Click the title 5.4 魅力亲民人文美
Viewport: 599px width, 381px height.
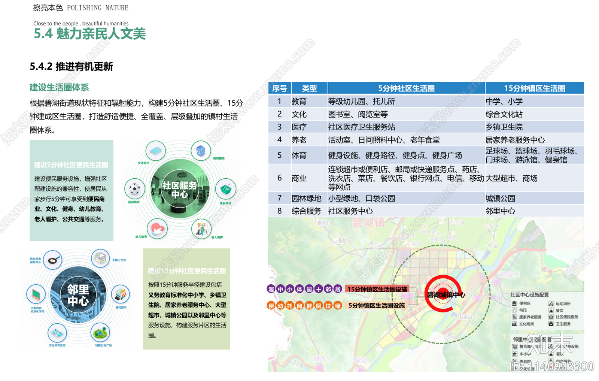coord(89,34)
